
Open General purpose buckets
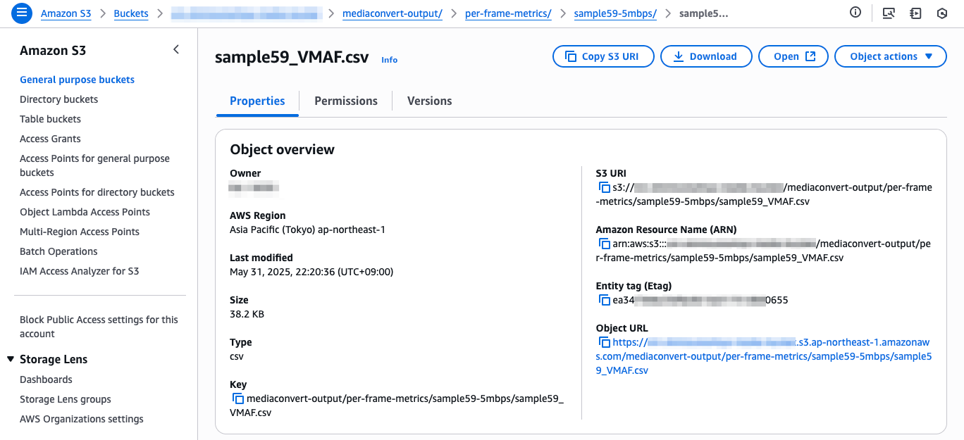coord(77,80)
